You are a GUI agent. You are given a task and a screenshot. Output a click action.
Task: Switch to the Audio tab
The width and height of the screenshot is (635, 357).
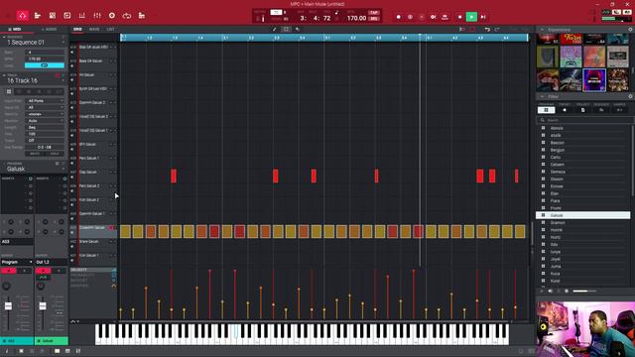coord(50,29)
